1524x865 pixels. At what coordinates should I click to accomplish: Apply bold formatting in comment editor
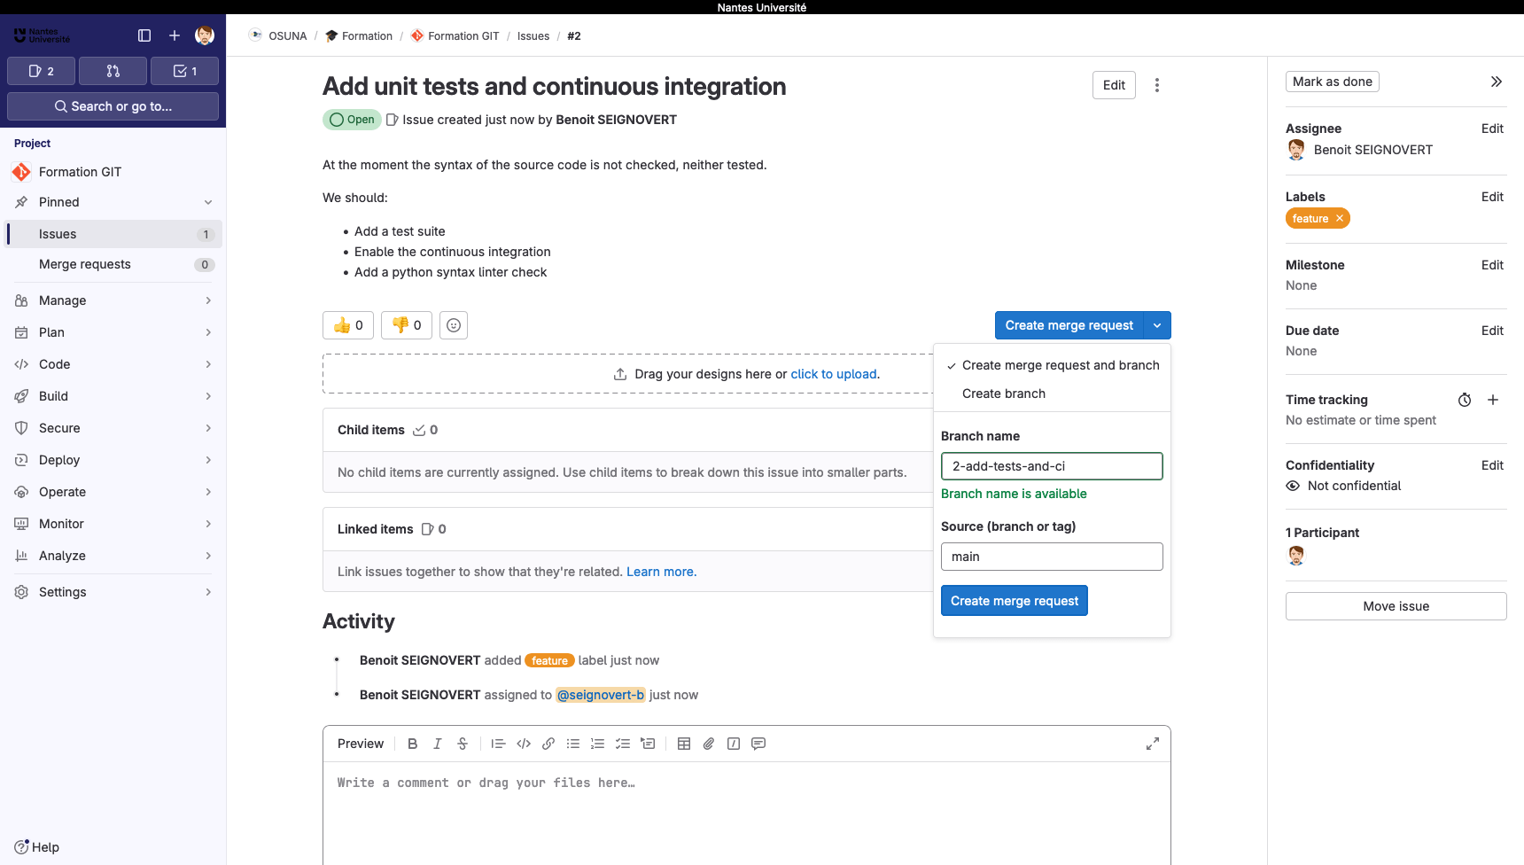[x=412, y=744]
